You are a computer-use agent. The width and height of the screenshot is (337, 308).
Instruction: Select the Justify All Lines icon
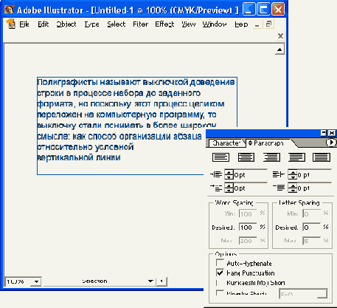click(322, 157)
